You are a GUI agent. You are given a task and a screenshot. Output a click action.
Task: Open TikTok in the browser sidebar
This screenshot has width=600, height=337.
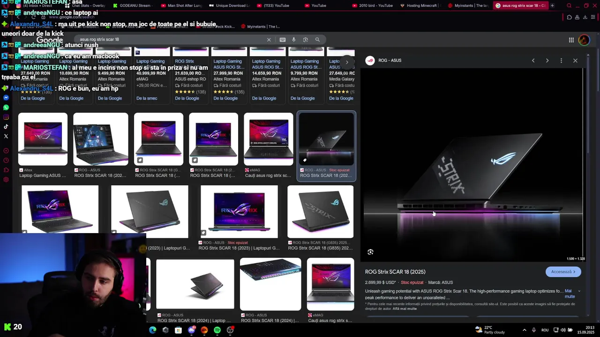point(6,126)
